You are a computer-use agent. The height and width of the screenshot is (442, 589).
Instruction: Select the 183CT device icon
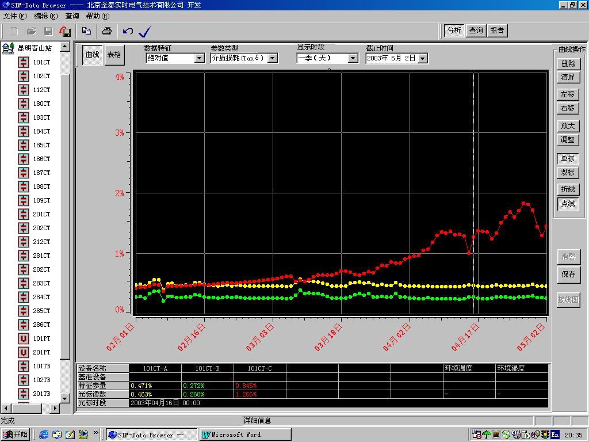tap(24, 117)
